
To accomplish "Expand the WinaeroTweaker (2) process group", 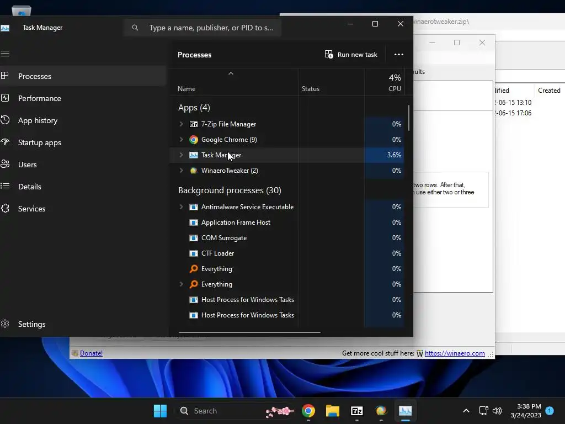I will click(x=181, y=171).
